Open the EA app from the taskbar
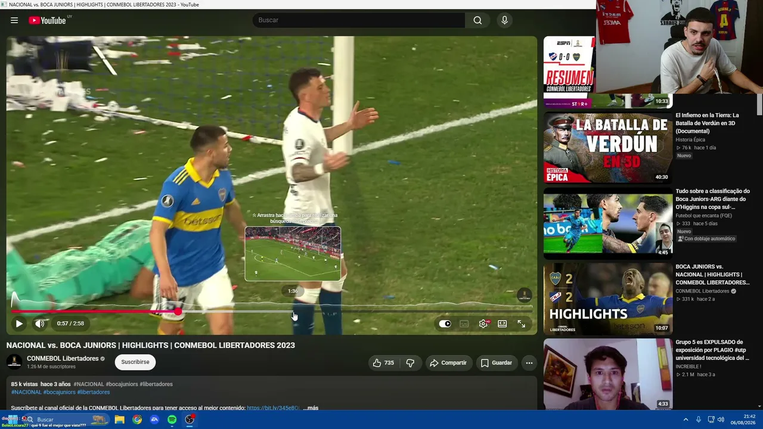The width and height of the screenshot is (763, 429). click(x=154, y=419)
